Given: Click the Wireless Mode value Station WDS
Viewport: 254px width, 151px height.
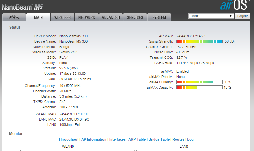Looking at the screenshot, I should [69, 52].
